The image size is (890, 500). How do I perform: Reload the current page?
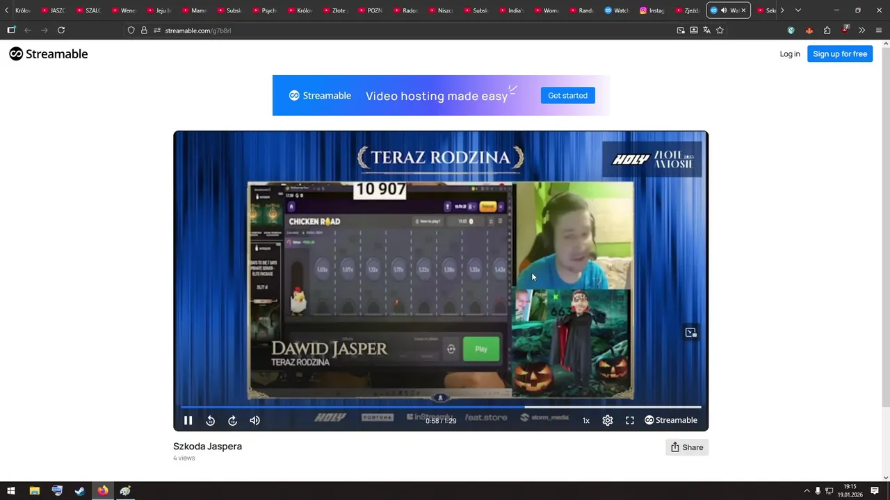click(61, 30)
